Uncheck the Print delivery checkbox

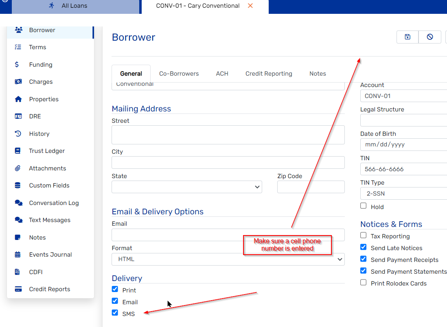[x=115, y=289]
